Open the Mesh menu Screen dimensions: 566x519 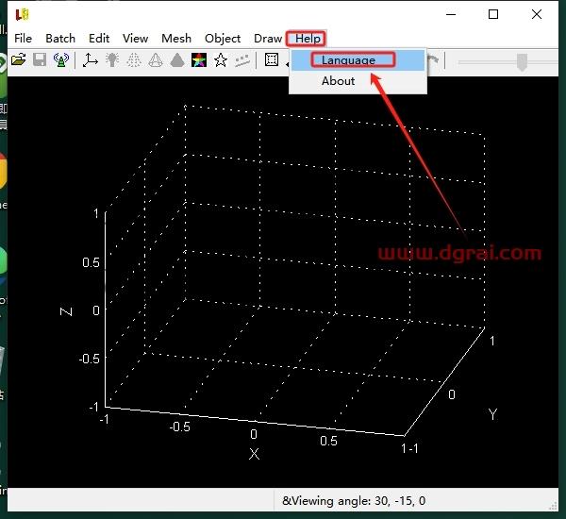pyautogui.click(x=176, y=39)
